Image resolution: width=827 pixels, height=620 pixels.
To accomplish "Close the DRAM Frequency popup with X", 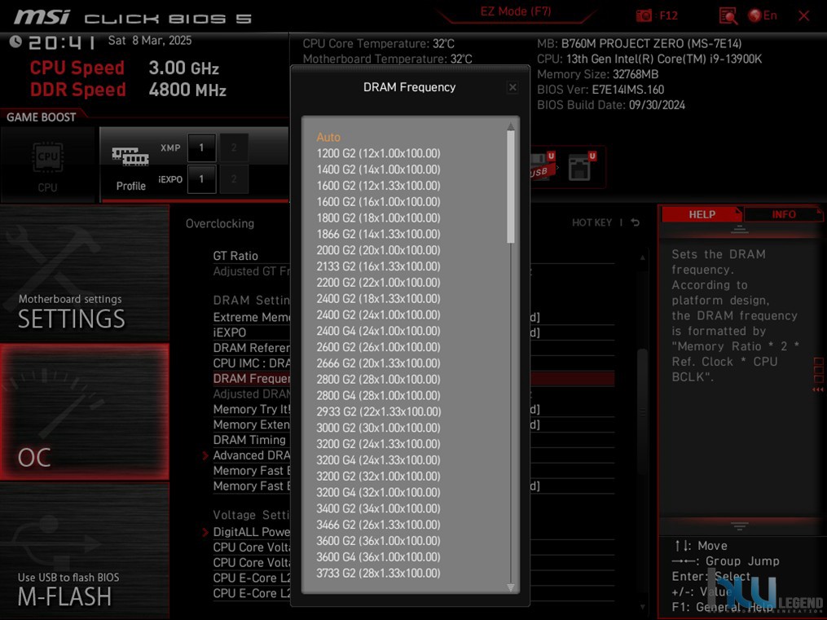I will pos(512,87).
